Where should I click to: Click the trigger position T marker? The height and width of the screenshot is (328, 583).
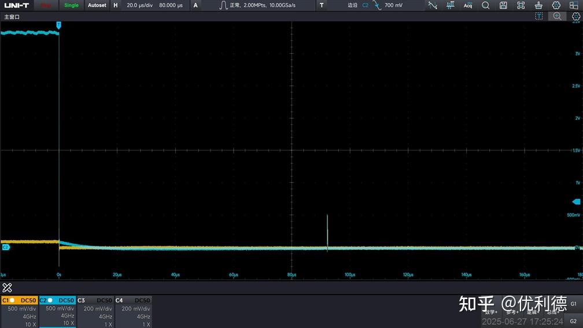tap(58, 25)
